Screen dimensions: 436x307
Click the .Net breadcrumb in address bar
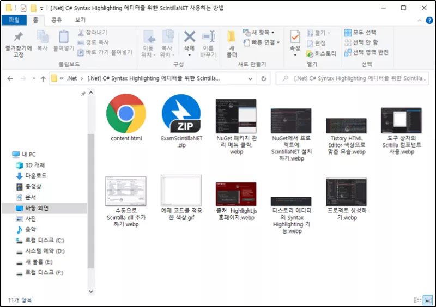click(x=72, y=78)
